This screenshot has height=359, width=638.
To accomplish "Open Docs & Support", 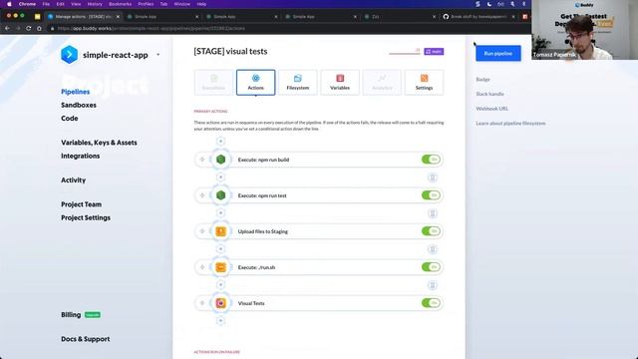I will (85, 339).
